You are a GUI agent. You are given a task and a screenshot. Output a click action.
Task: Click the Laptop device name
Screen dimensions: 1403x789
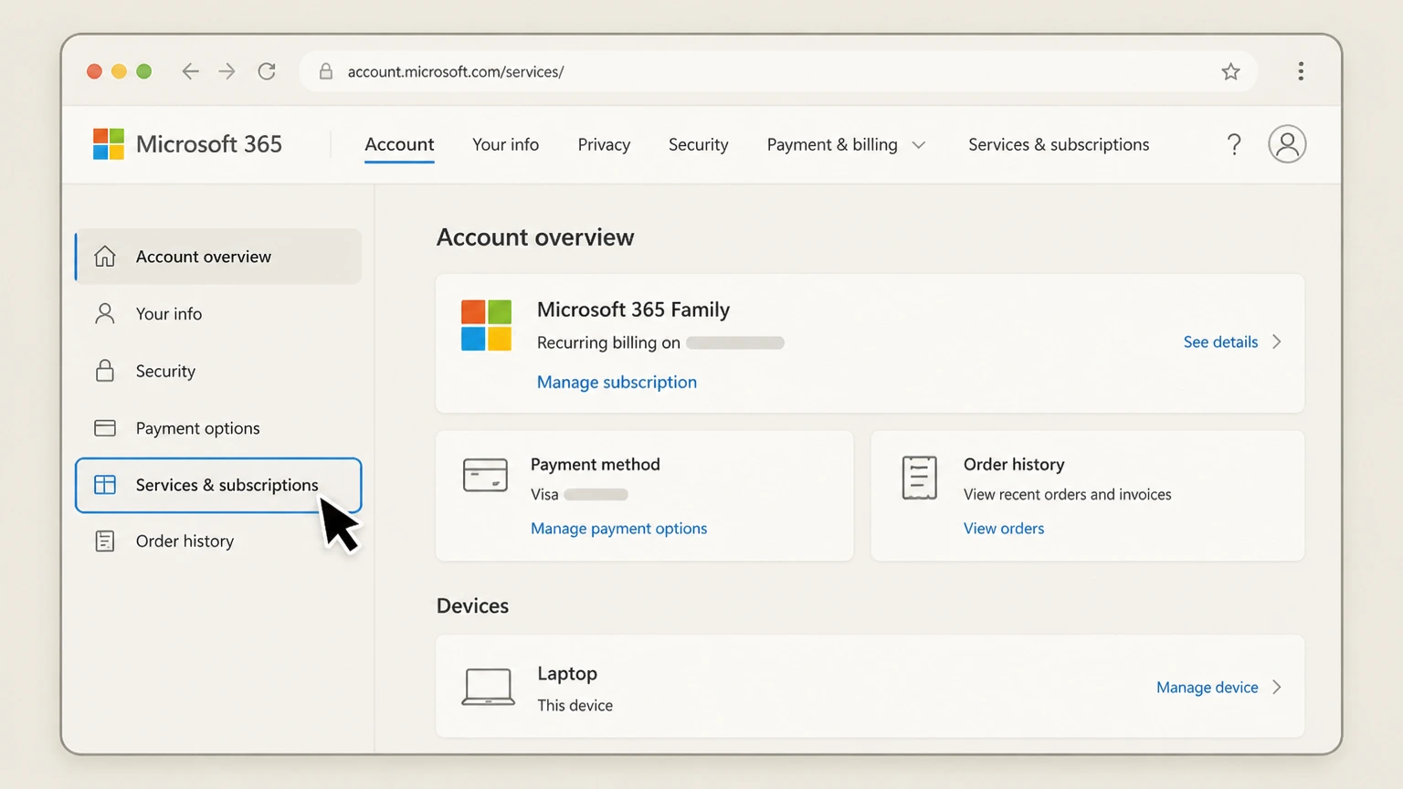566,673
